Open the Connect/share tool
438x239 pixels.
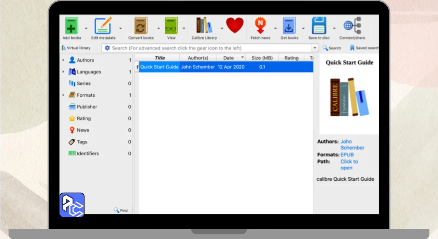(x=352, y=26)
